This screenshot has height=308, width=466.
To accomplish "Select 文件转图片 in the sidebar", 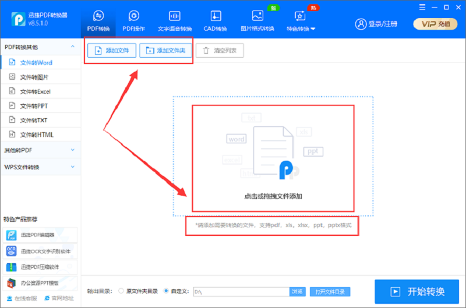I will [41, 77].
